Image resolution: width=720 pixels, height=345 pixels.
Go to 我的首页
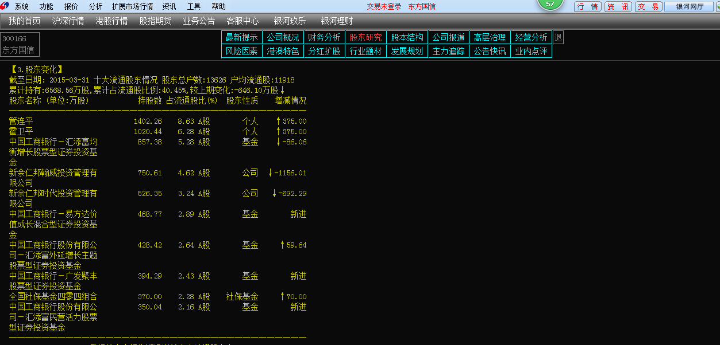click(25, 21)
